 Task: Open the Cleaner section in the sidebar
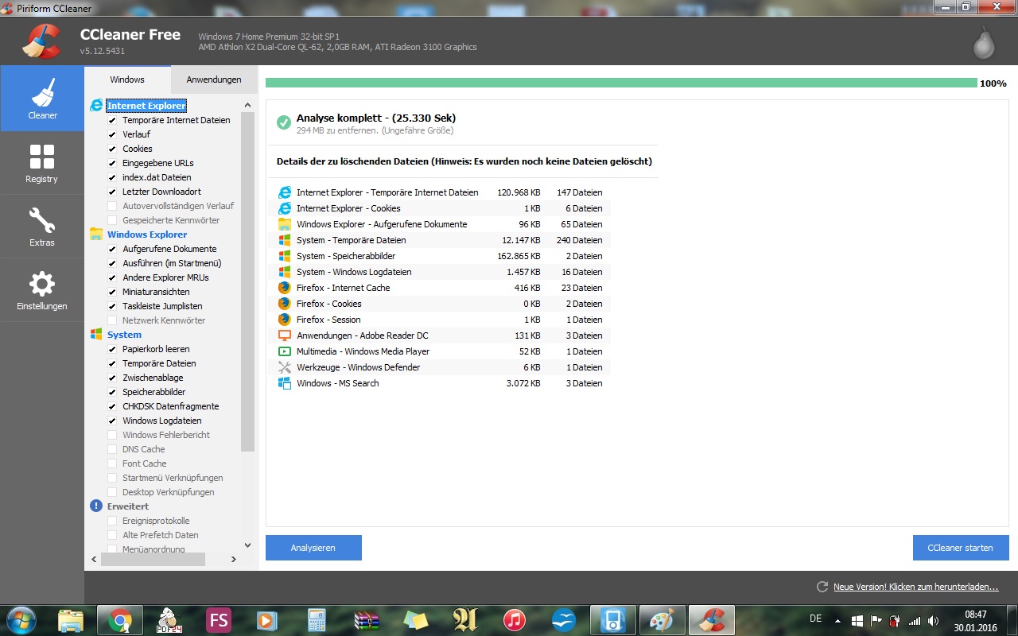pyautogui.click(x=42, y=98)
